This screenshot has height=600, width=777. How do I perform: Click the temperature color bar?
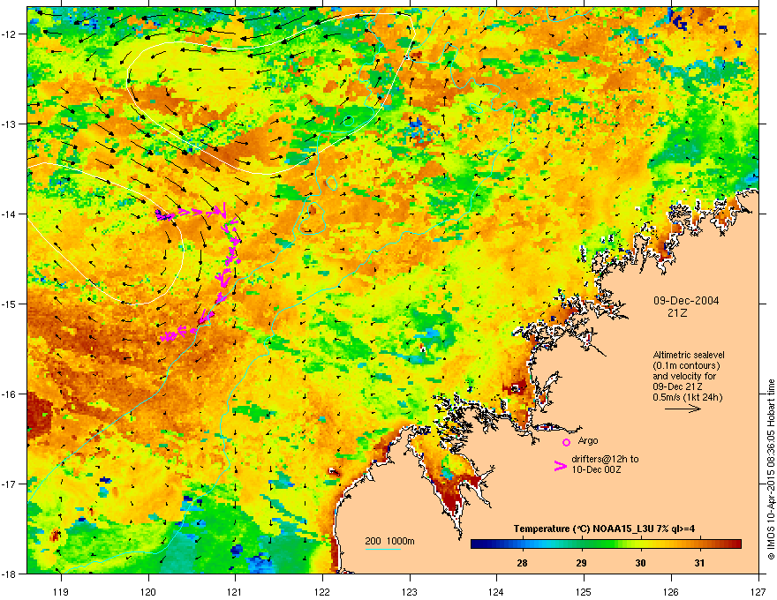pyautogui.click(x=606, y=544)
